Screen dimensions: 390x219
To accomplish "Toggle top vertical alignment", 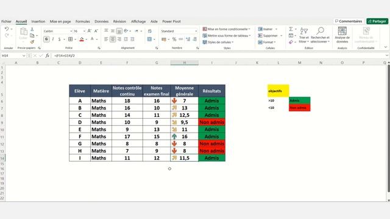I will 106,31.
